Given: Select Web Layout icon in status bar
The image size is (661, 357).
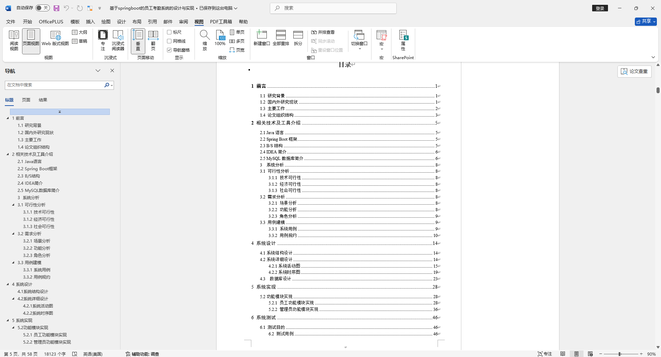Looking at the screenshot, I should [590, 354].
